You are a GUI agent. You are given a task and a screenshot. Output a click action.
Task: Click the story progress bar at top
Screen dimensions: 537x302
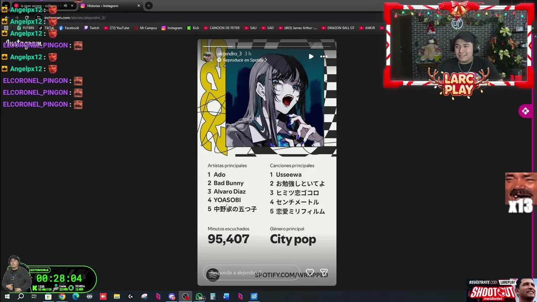pos(267,45)
